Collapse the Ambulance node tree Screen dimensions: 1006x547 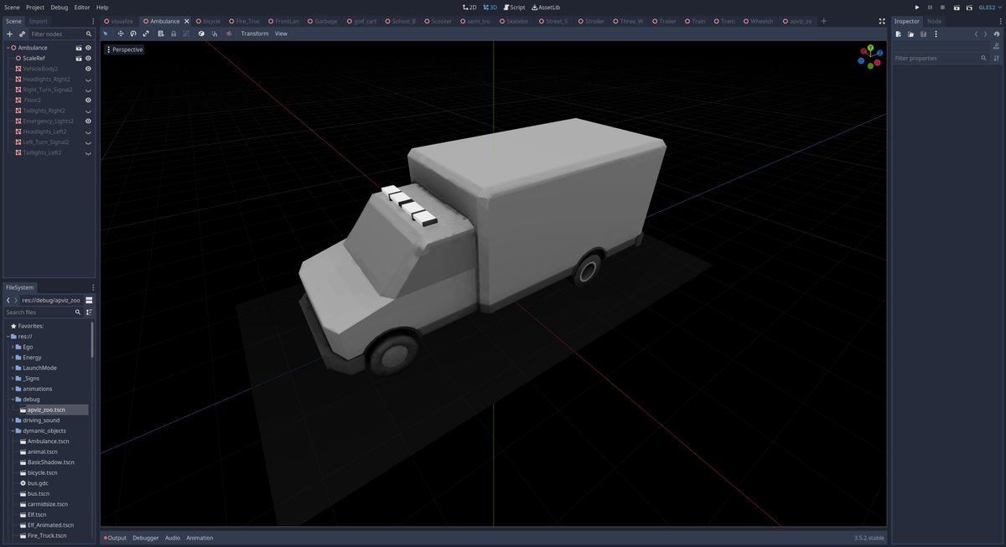click(8, 48)
